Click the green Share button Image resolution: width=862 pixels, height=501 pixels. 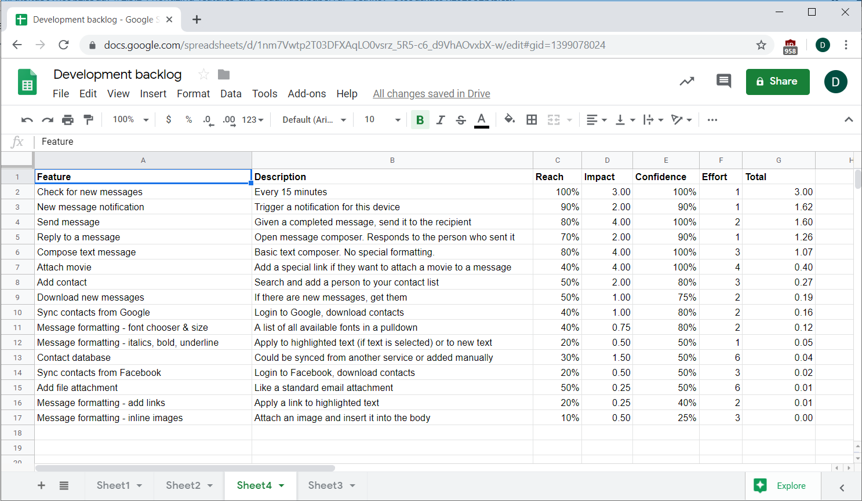pyautogui.click(x=777, y=82)
